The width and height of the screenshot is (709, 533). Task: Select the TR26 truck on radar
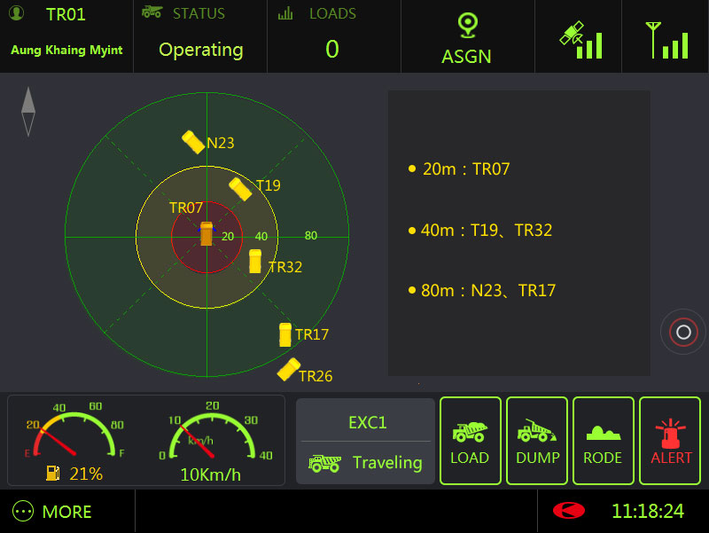tap(289, 369)
